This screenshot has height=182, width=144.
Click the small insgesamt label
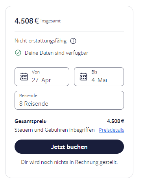51,21
